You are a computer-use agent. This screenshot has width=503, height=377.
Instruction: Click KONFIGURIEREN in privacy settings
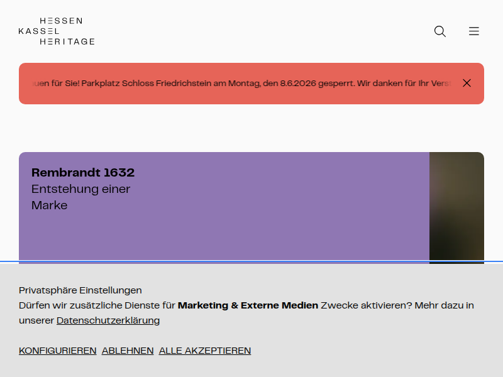coord(58,351)
